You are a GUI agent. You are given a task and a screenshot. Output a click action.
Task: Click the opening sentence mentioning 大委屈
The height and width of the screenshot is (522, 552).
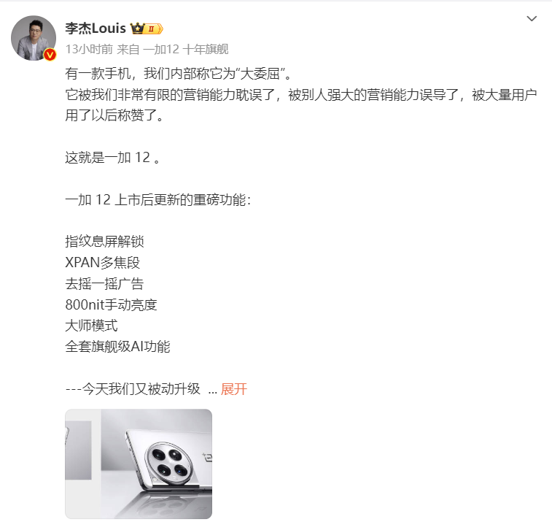179,74
